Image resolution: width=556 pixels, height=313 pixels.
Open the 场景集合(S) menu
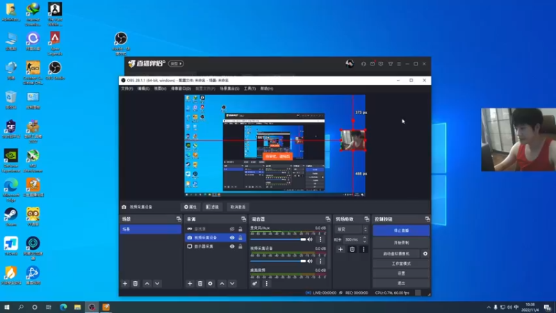(229, 88)
